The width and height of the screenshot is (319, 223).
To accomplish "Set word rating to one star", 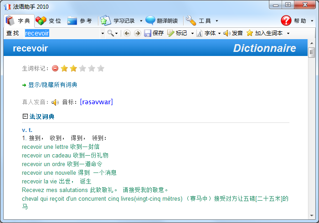I will 64,68.
